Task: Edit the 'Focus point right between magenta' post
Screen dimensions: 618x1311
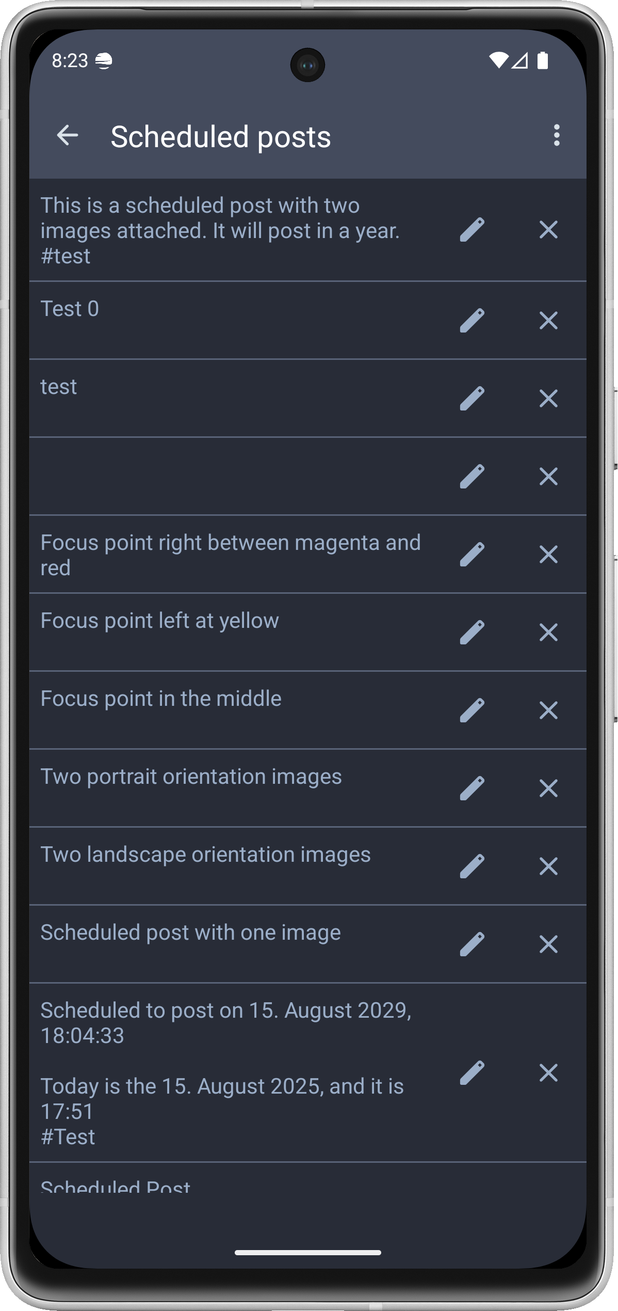Action: coord(472,555)
